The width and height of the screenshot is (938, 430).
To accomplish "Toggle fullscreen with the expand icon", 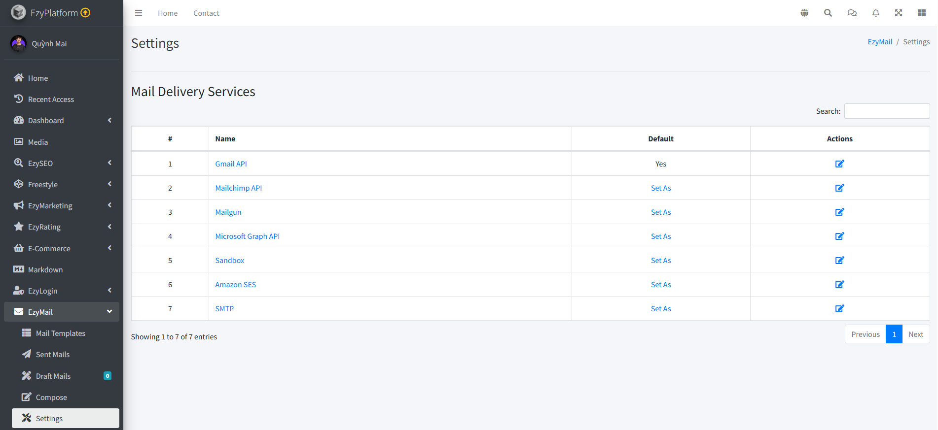I will (x=899, y=13).
